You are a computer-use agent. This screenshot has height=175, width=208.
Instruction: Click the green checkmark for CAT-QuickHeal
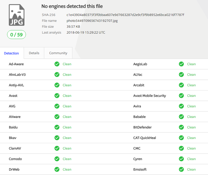(x=181, y=138)
